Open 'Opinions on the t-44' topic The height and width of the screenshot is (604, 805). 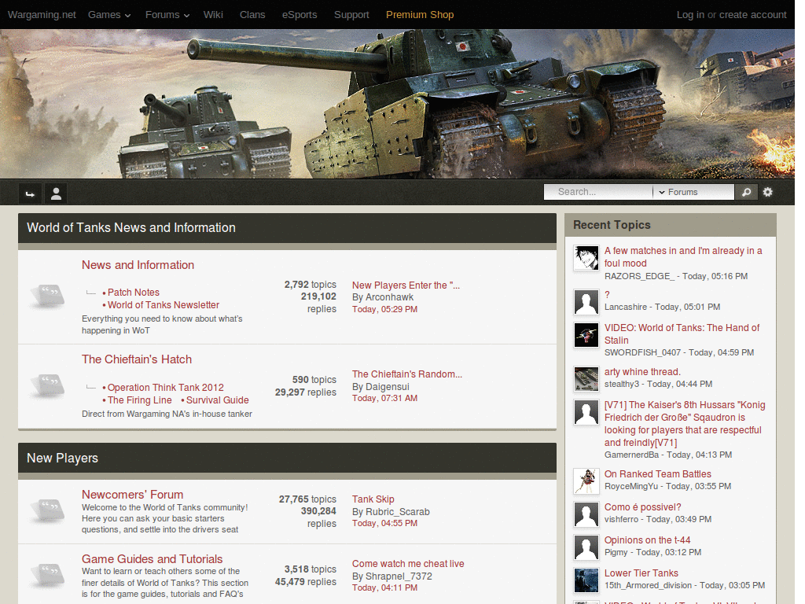pyautogui.click(x=648, y=540)
